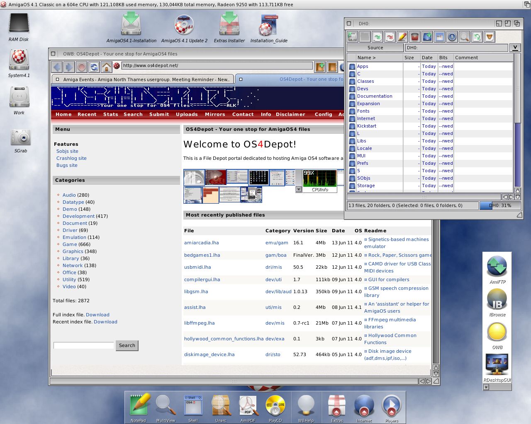
Task: Click the Delete trash can icon in DH0 toolbar
Action: point(415,37)
